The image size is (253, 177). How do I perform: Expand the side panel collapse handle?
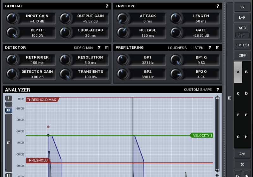(230, 98)
